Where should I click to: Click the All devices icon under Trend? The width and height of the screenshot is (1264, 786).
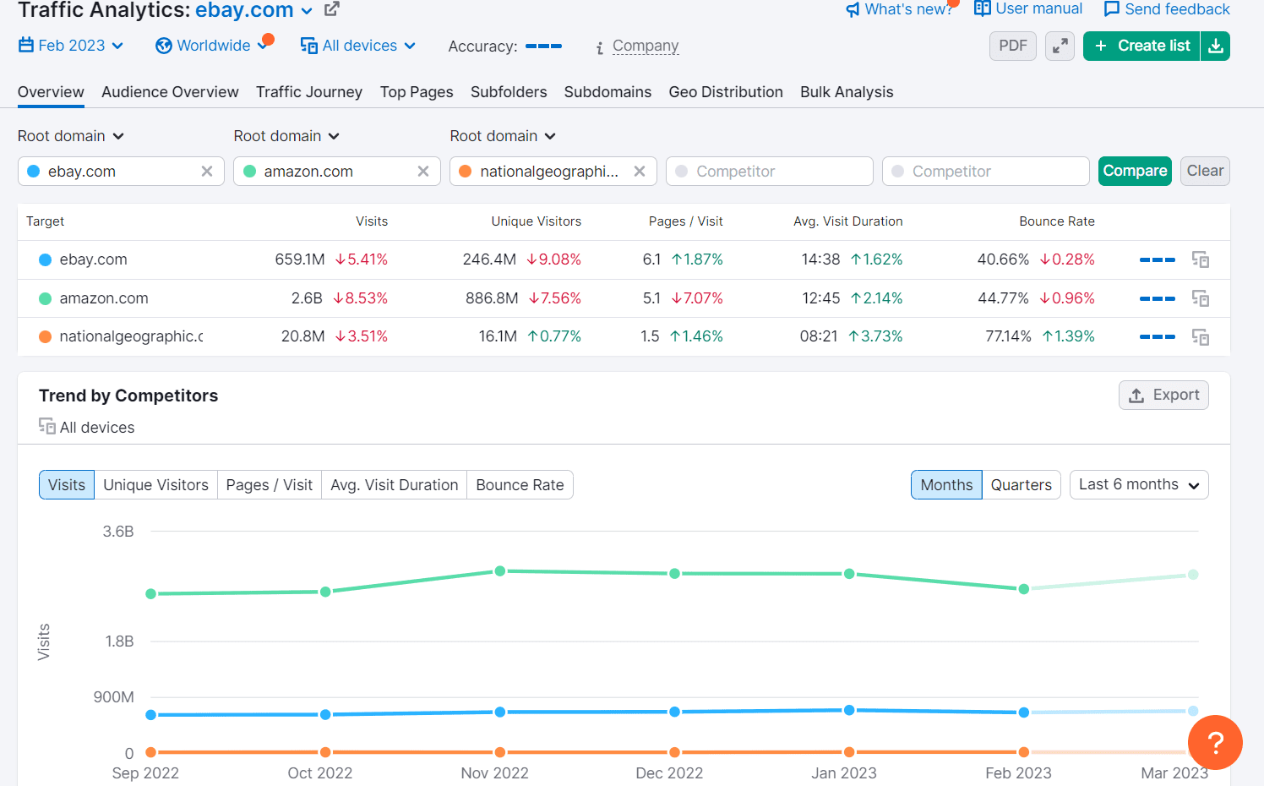coord(47,426)
